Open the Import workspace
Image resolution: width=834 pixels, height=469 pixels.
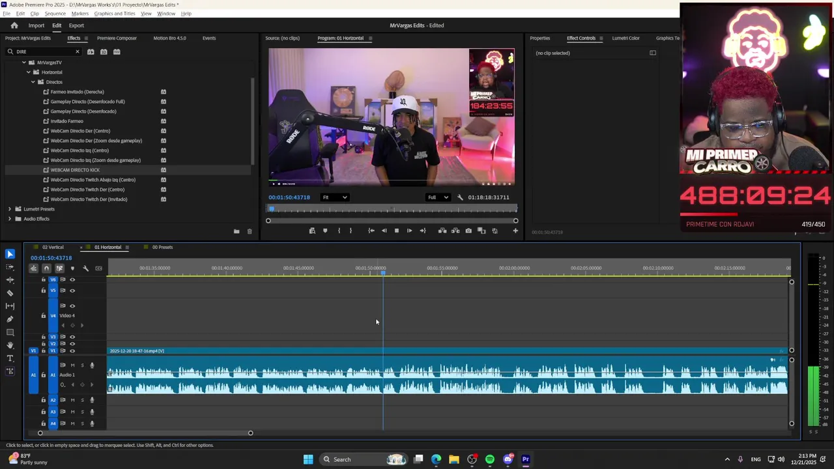pos(36,25)
